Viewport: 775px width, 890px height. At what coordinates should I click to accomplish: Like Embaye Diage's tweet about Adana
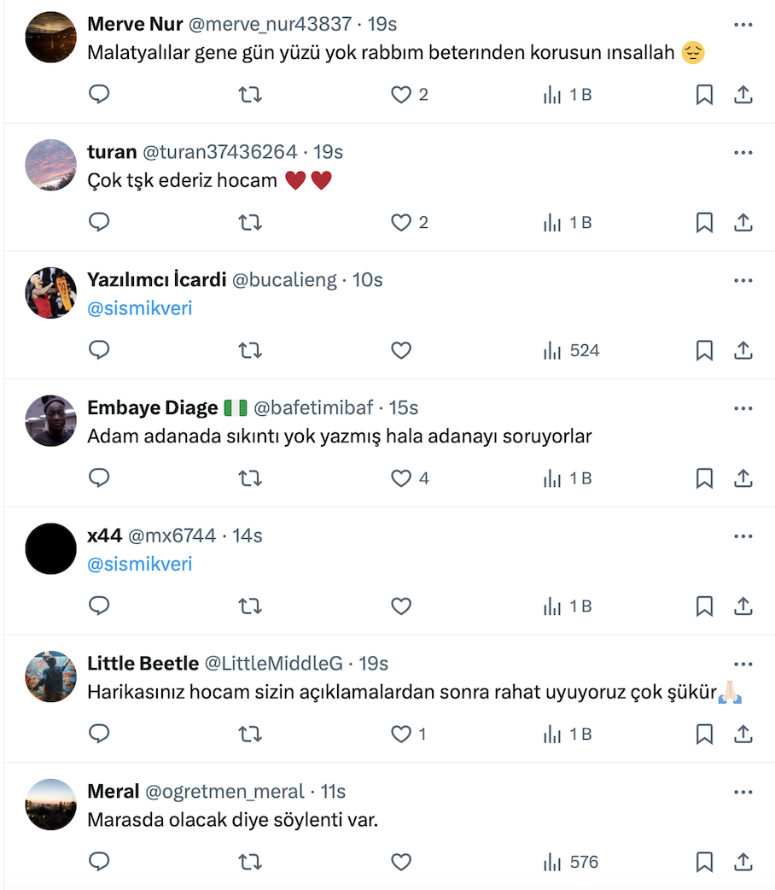click(x=401, y=478)
